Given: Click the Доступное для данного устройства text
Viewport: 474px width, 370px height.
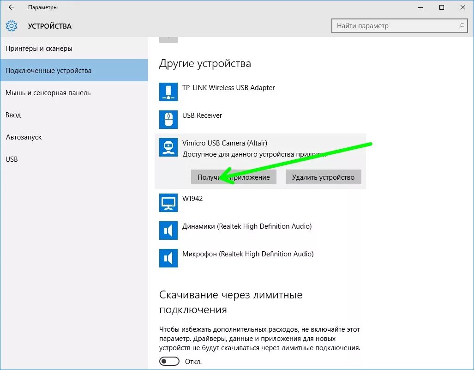Looking at the screenshot, I should [254, 154].
